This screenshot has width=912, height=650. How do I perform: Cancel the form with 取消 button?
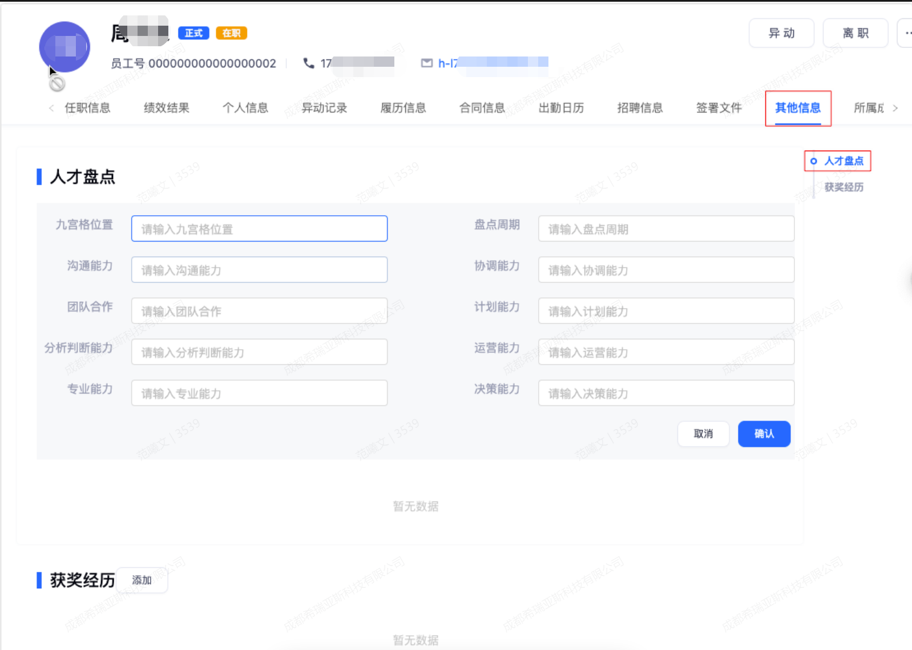(x=703, y=434)
